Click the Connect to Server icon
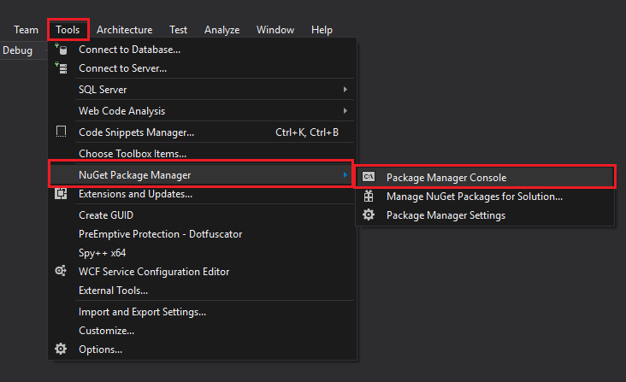 click(x=62, y=68)
